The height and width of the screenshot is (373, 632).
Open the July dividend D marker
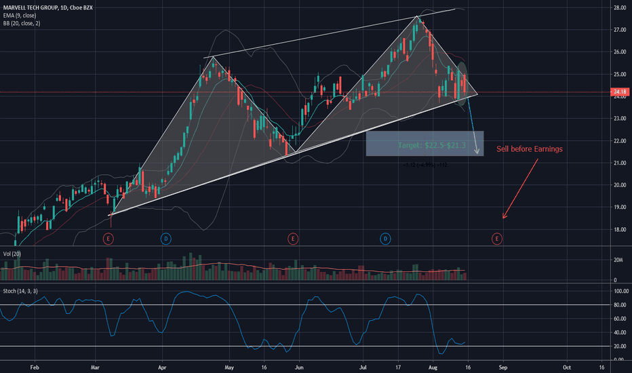385,239
